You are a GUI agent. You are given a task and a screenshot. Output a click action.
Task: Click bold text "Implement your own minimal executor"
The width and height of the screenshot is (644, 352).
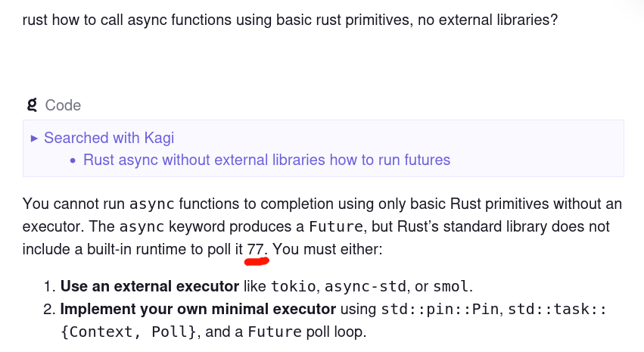pyautogui.click(x=198, y=309)
